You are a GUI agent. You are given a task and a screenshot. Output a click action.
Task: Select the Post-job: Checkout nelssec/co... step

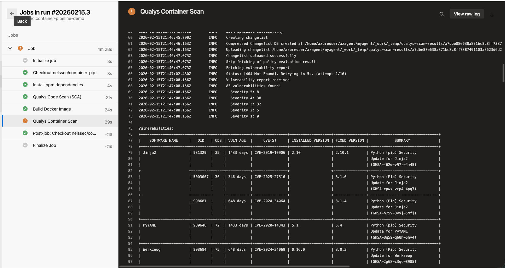coord(60,133)
